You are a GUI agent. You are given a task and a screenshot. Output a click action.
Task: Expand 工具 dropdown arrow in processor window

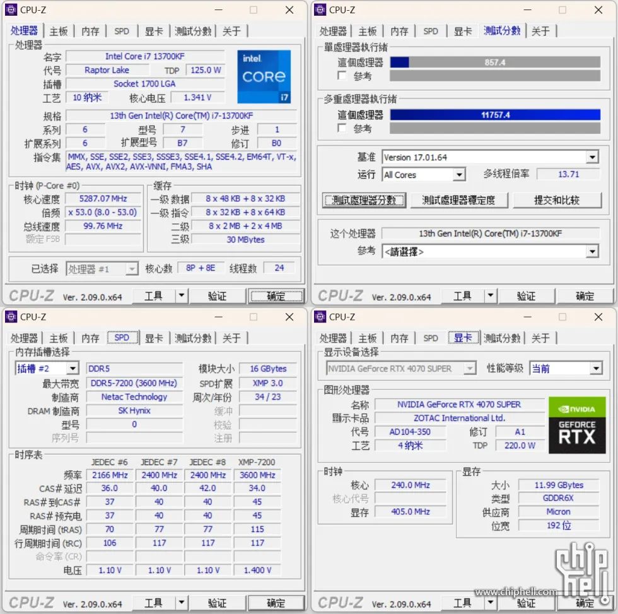click(x=182, y=296)
